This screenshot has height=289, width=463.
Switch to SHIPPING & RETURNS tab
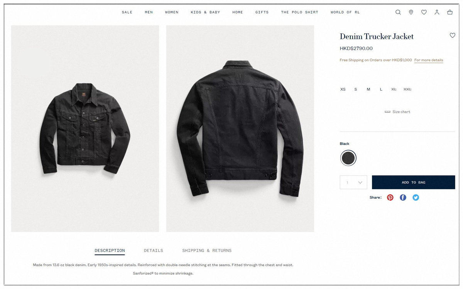pyautogui.click(x=207, y=251)
